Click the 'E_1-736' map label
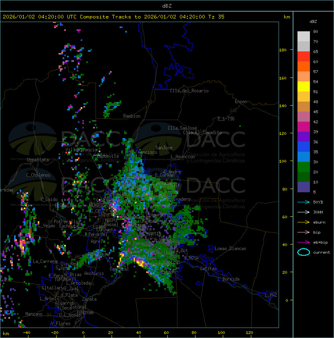Screen dimensions: 334x338 (226, 119)
